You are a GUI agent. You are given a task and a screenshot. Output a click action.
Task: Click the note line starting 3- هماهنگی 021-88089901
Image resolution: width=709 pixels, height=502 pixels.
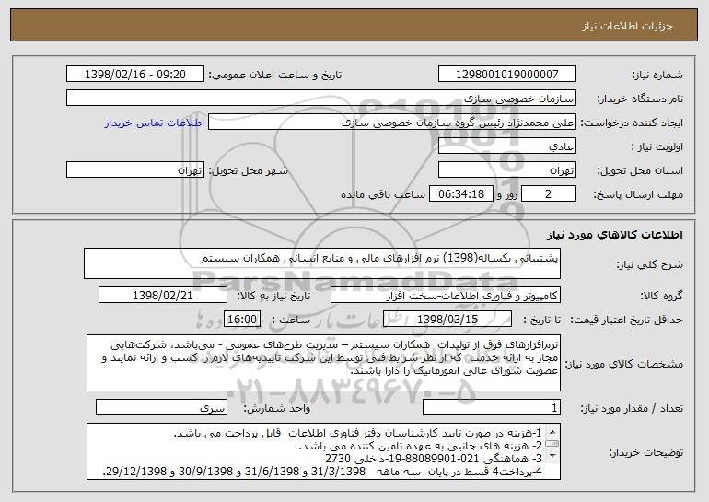click(x=434, y=459)
